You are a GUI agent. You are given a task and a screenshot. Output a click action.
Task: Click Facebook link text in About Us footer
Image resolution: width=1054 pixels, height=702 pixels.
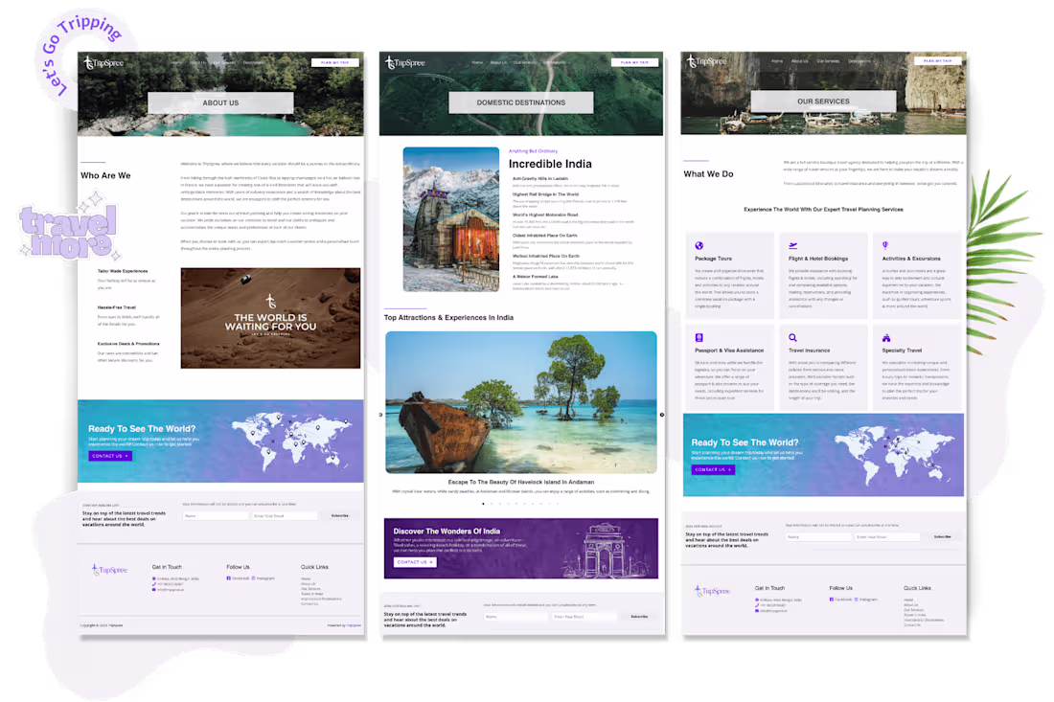(x=241, y=578)
